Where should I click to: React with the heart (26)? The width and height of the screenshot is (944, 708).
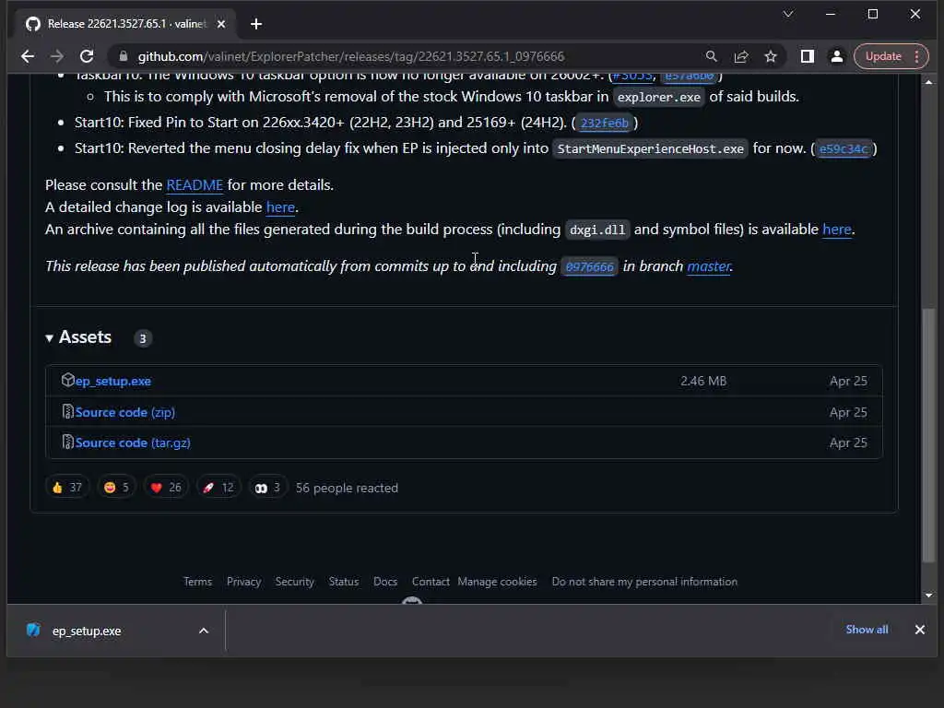pyautogui.click(x=166, y=488)
